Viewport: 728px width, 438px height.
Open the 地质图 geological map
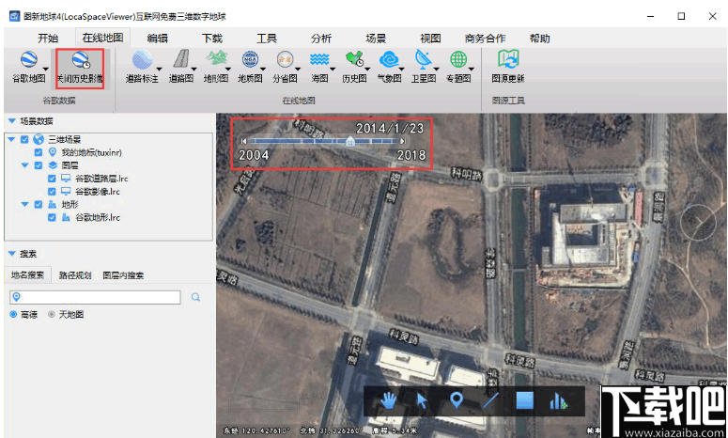pyautogui.click(x=250, y=68)
